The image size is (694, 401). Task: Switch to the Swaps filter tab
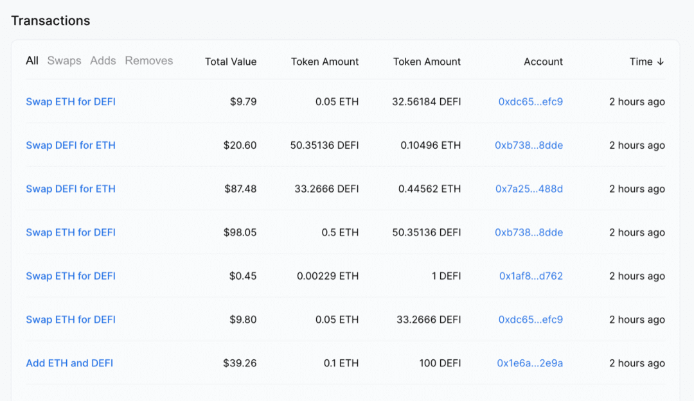coord(64,60)
